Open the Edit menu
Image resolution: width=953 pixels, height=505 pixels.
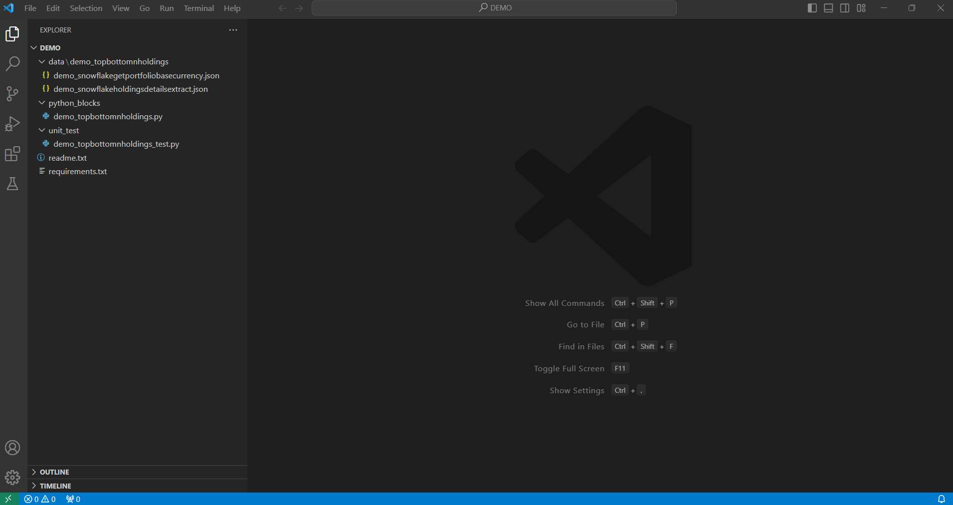pos(53,8)
